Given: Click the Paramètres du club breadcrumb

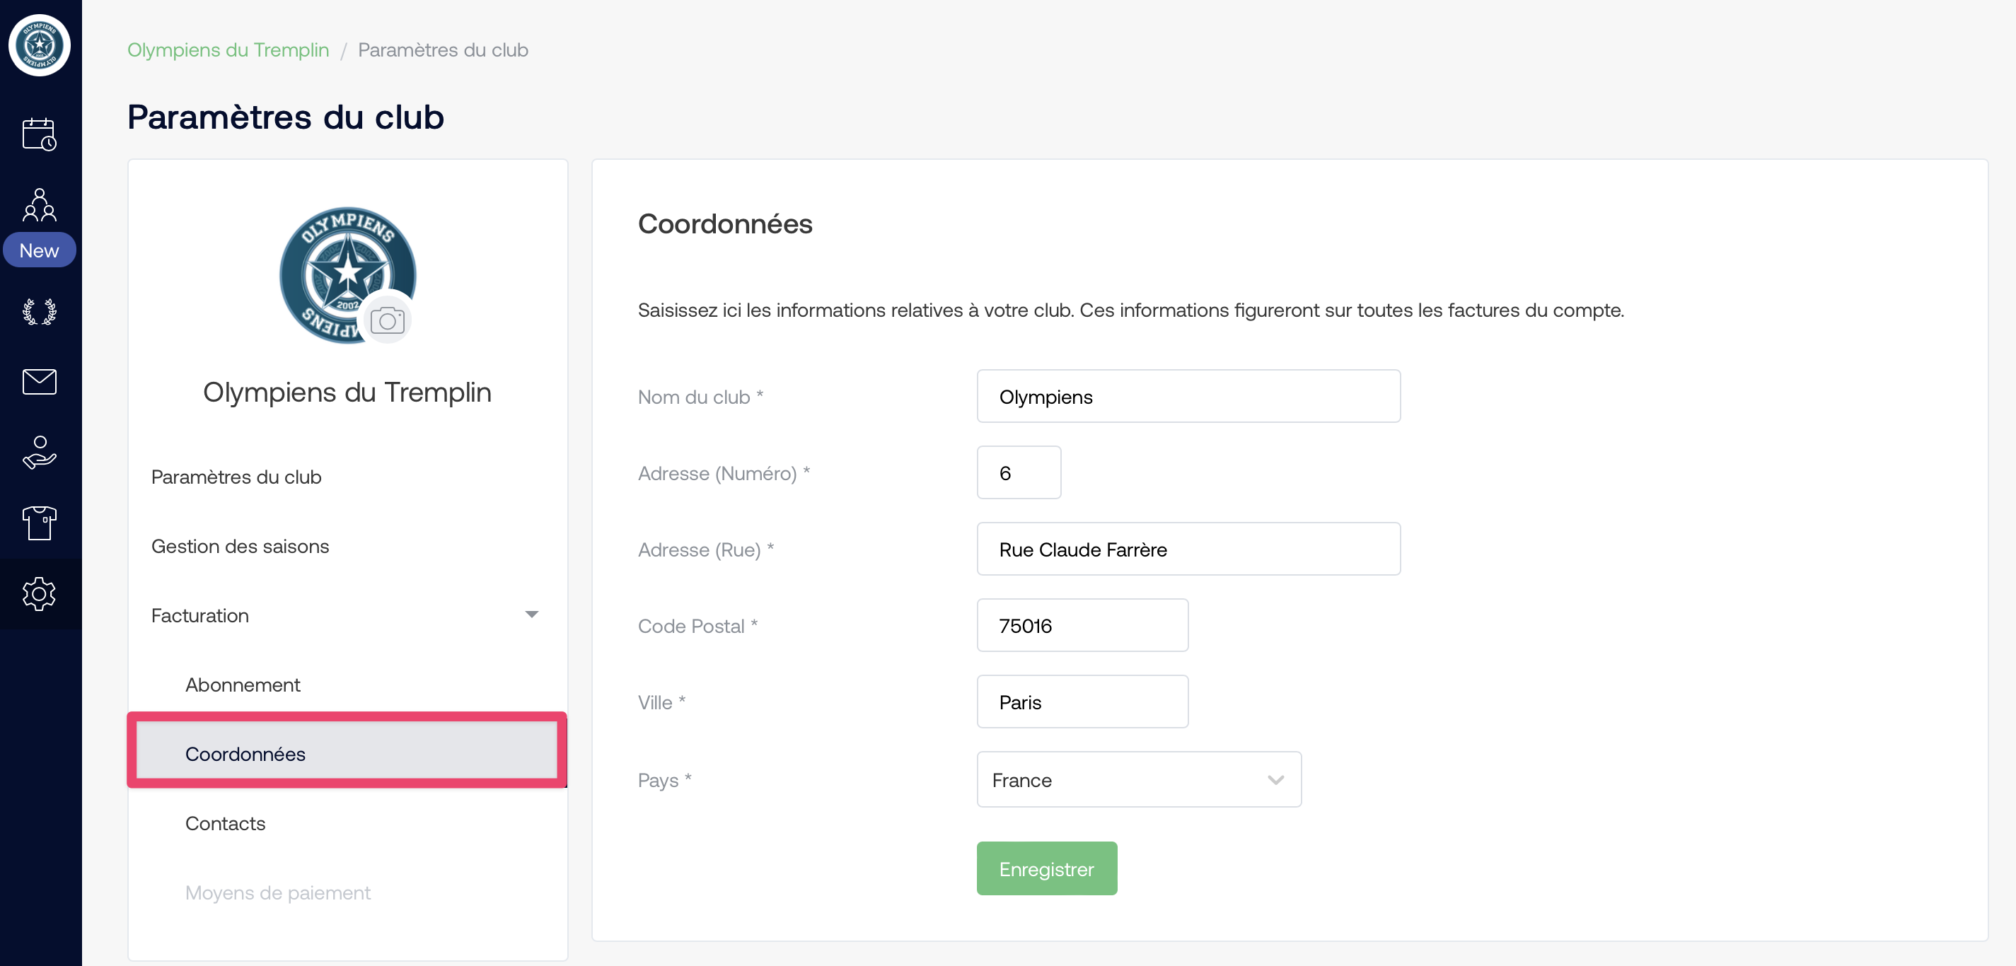Looking at the screenshot, I should [443, 50].
